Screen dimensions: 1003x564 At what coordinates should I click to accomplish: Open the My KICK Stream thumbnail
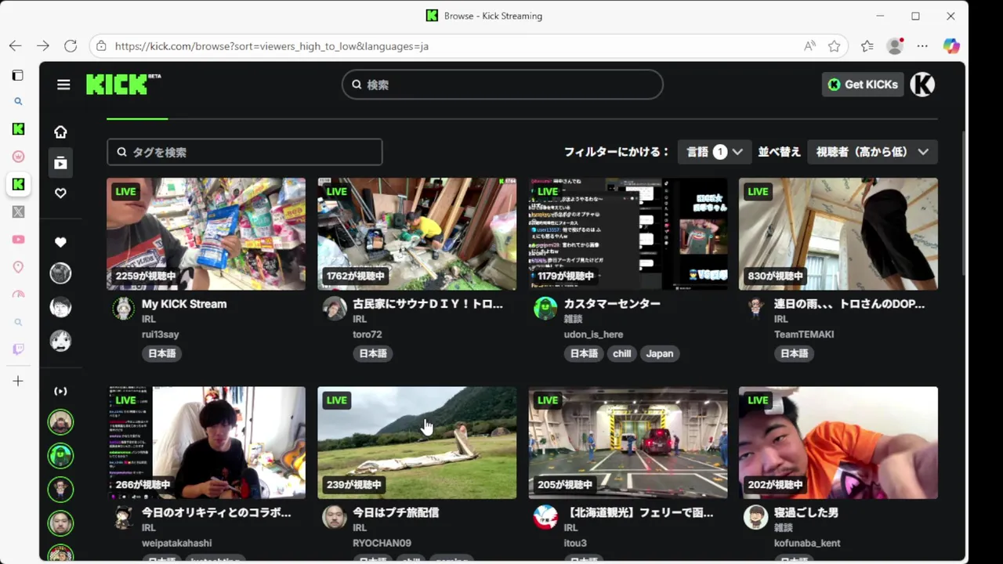(206, 233)
